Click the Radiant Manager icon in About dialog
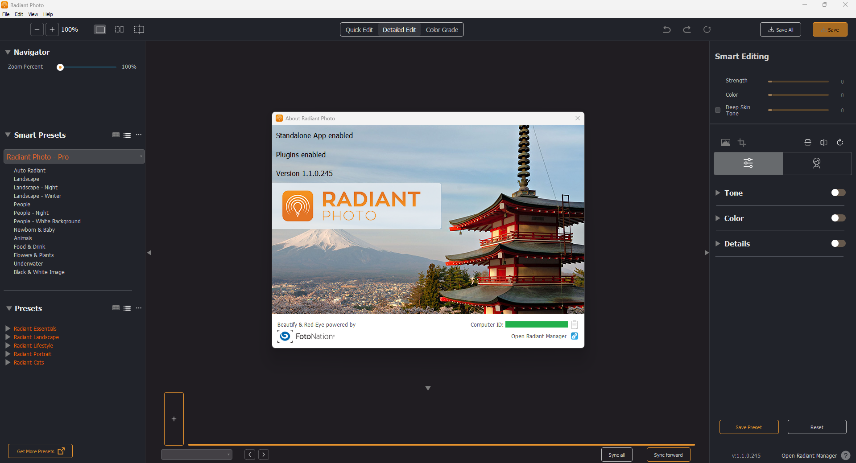856x463 pixels. [x=575, y=336]
